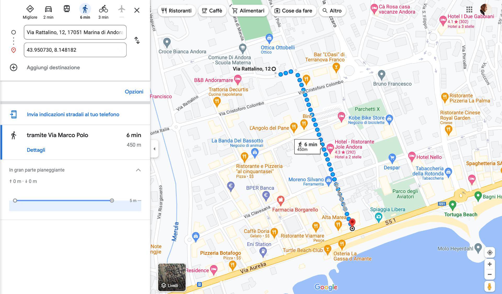This screenshot has width=502, height=294.
Task: Filter map by Ristoranti
Action: tap(176, 11)
